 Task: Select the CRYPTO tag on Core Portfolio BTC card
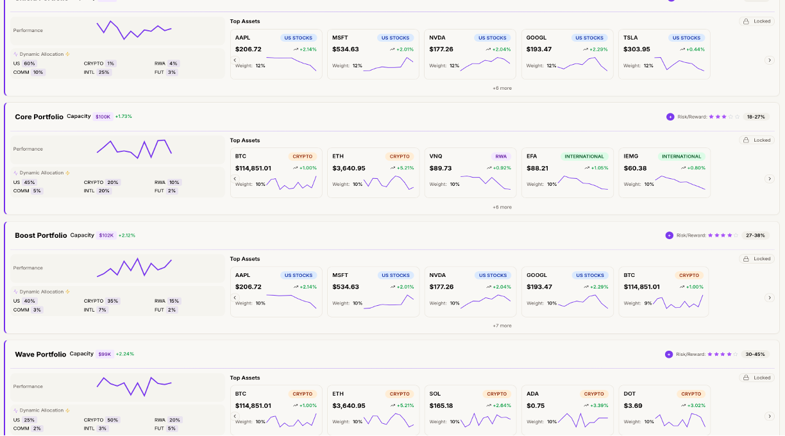click(302, 156)
